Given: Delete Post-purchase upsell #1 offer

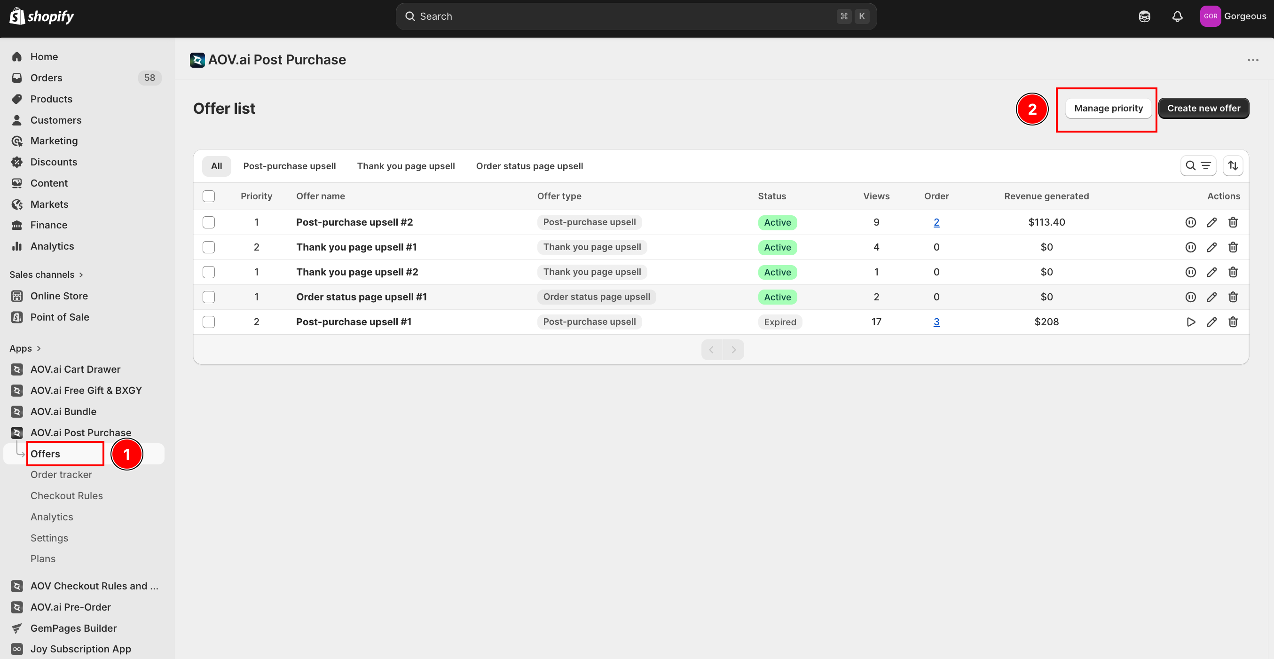Looking at the screenshot, I should [x=1233, y=322].
